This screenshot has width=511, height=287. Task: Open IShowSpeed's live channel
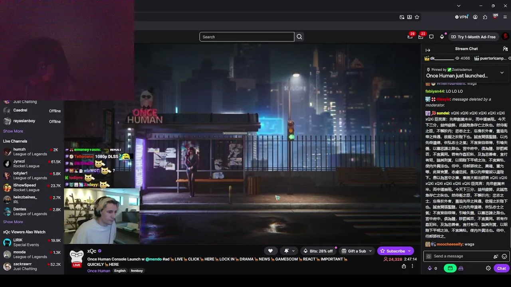coord(32,188)
